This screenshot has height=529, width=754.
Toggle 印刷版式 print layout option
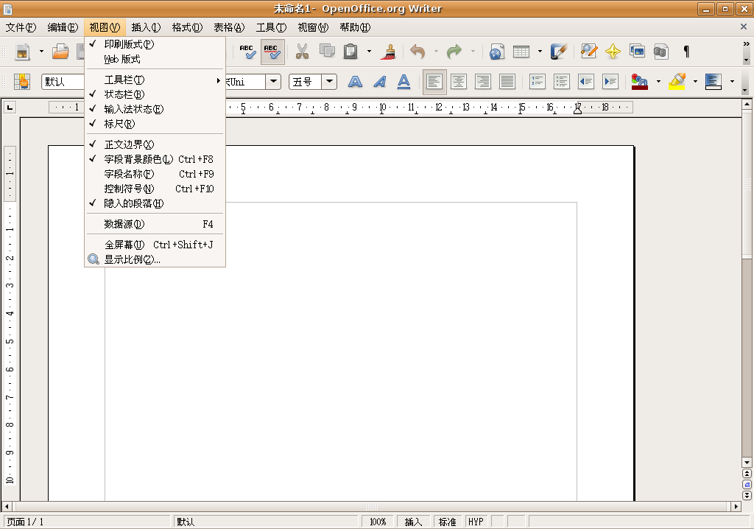155,44
